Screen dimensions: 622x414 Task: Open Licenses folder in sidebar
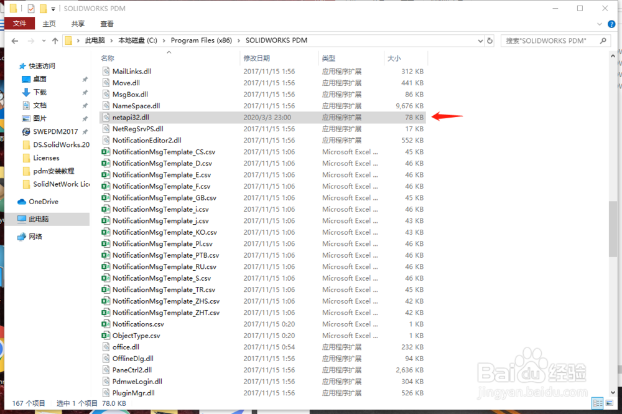click(46, 158)
